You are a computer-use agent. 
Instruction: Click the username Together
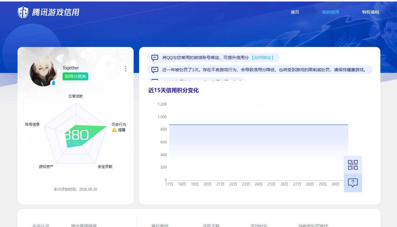click(70, 68)
